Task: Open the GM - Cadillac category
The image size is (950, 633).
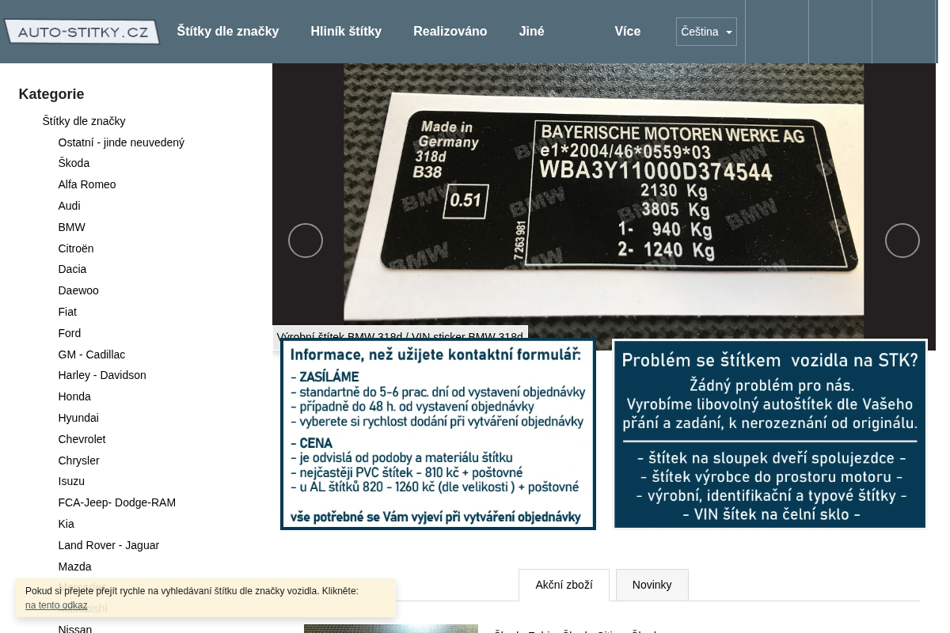Action: tap(92, 354)
